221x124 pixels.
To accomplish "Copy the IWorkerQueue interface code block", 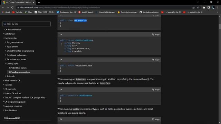I will pyautogui.click(x=156, y=90).
